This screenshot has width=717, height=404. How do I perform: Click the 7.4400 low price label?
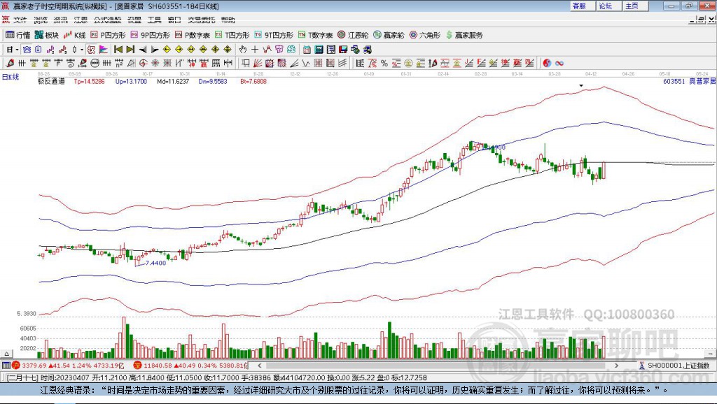[155, 263]
